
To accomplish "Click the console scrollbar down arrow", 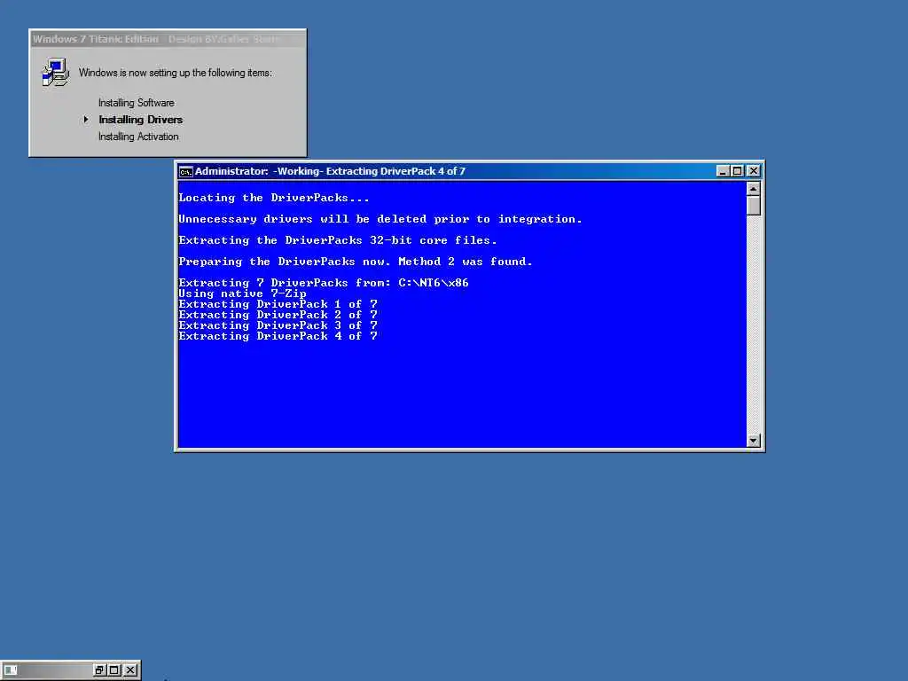I will point(753,441).
